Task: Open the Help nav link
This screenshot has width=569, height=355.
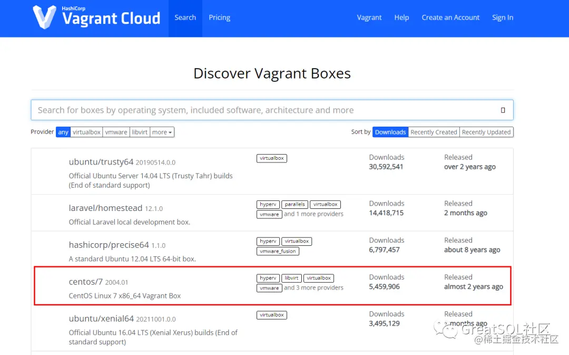Action: (401, 17)
